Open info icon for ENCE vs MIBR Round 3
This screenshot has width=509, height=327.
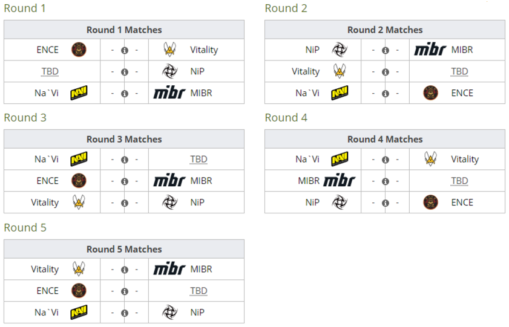pos(125,181)
